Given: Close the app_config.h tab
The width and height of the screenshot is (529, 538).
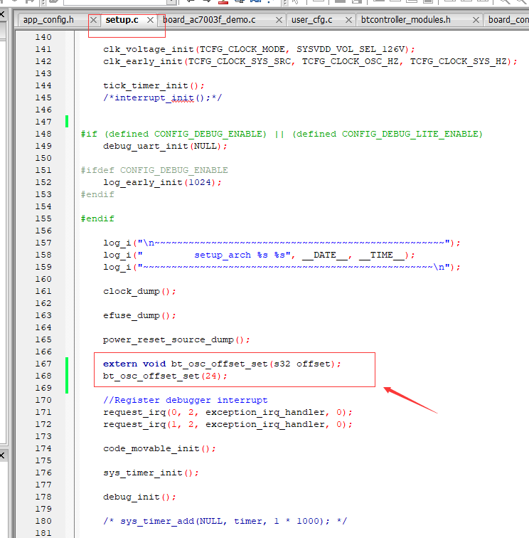Looking at the screenshot, I should coord(93,20).
